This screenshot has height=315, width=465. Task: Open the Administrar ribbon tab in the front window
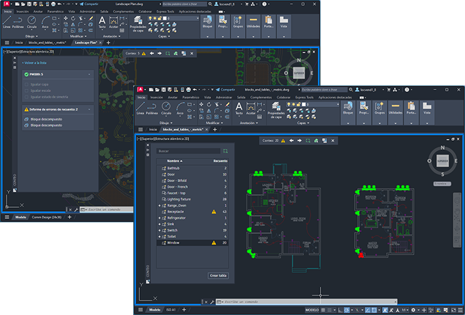coord(224,97)
